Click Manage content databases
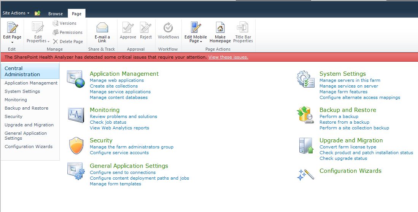Image resolution: width=418 pixels, height=212 pixels. [119, 97]
